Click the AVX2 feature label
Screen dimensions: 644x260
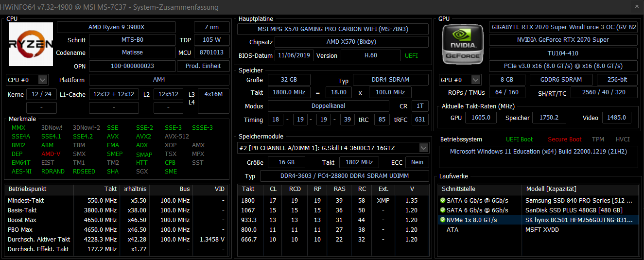click(143, 137)
